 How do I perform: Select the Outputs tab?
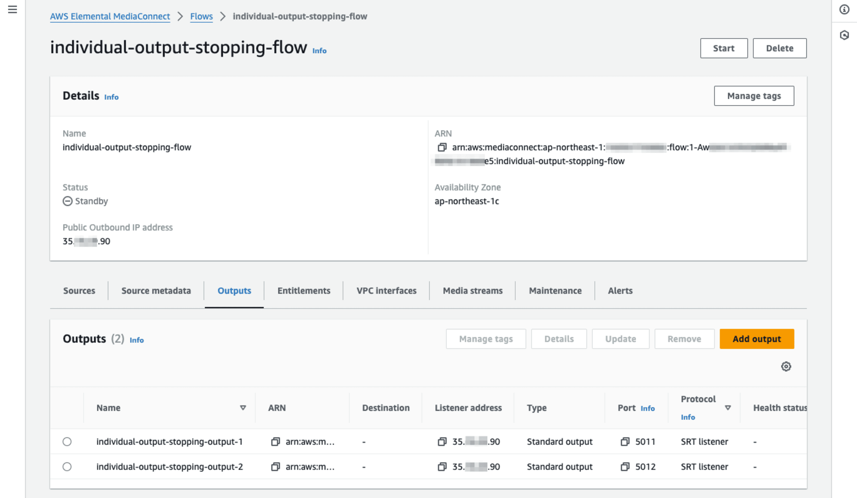(x=234, y=291)
